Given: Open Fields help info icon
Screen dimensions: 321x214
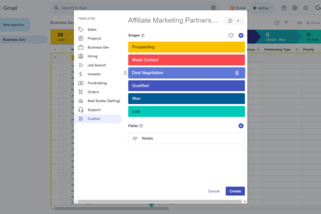Looking at the screenshot, I should pos(141,126).
